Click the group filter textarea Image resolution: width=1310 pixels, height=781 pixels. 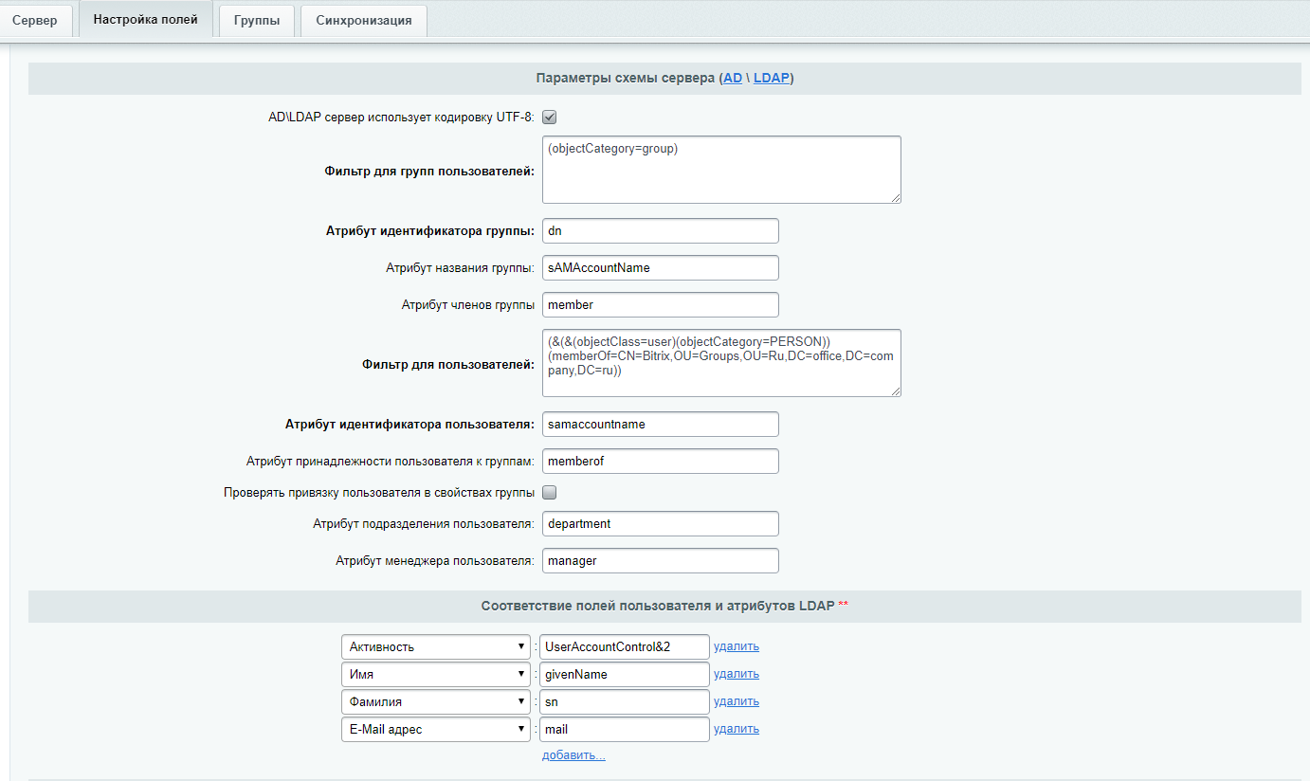[x=721, y=170]
